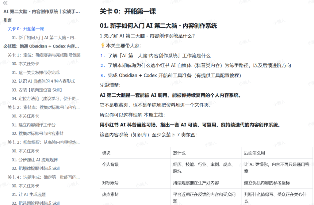Viewport: 314px width, 205px height.
Task: Select 00. 本关任务卡 under 关卡 3
Action: (x=25, y=151)
